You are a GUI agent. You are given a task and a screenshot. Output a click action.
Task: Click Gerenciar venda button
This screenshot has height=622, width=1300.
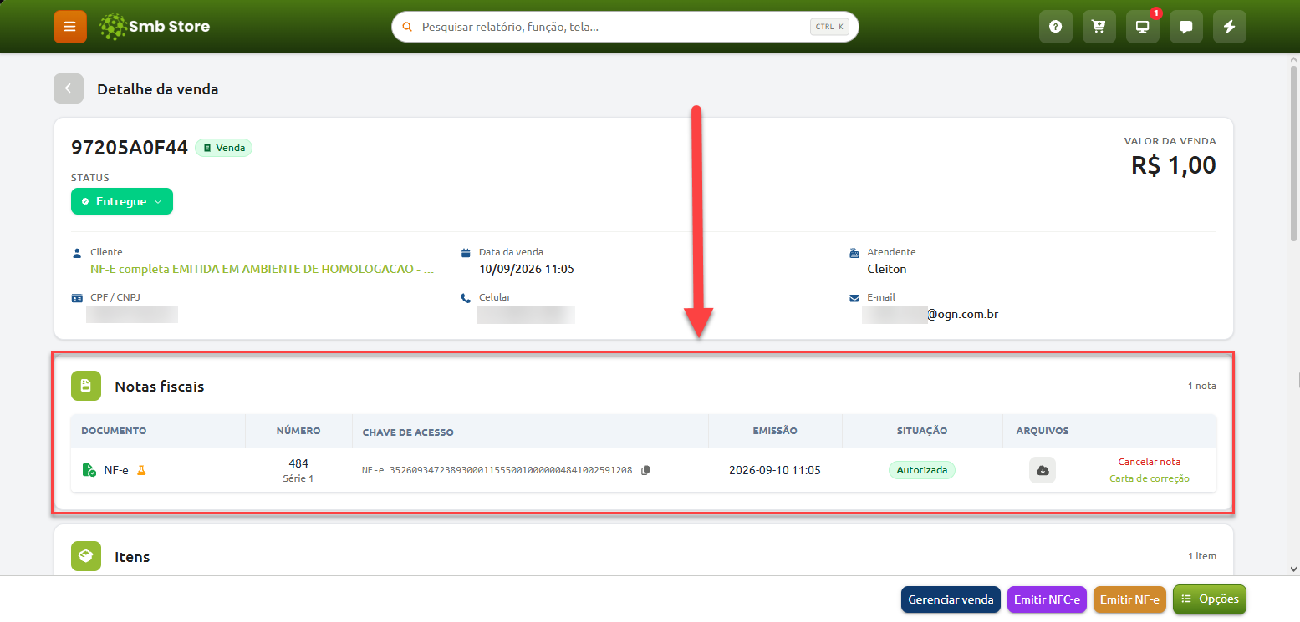click(951, 599)
